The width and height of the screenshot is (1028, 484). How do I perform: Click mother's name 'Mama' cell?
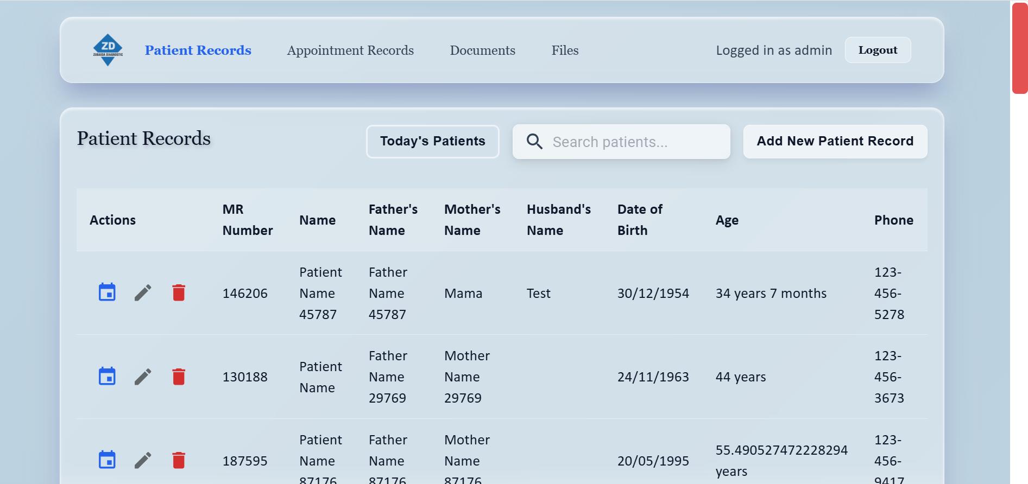pos(463,293)
